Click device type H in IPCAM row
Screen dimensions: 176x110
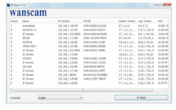(12, 38)
